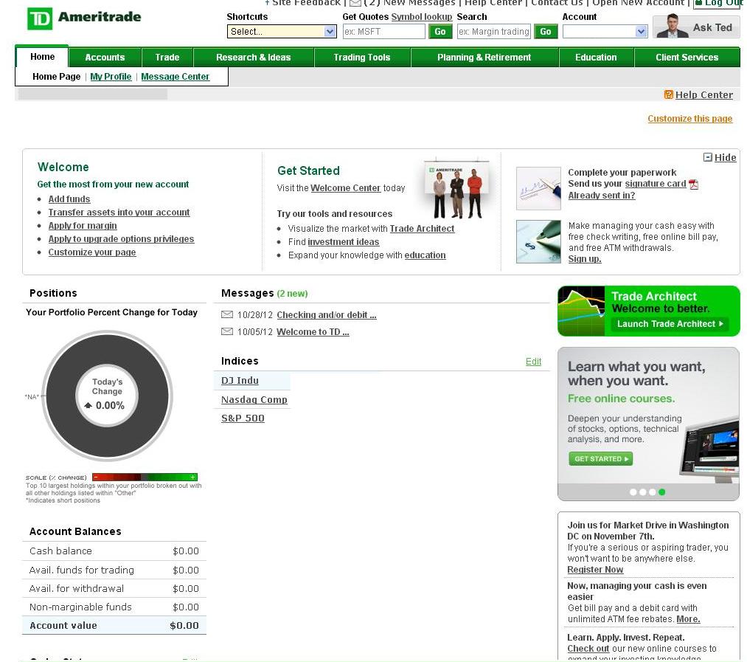Click Open New Account header link
The width and height of the screenshot is (747, 662).
click(638, 4)
